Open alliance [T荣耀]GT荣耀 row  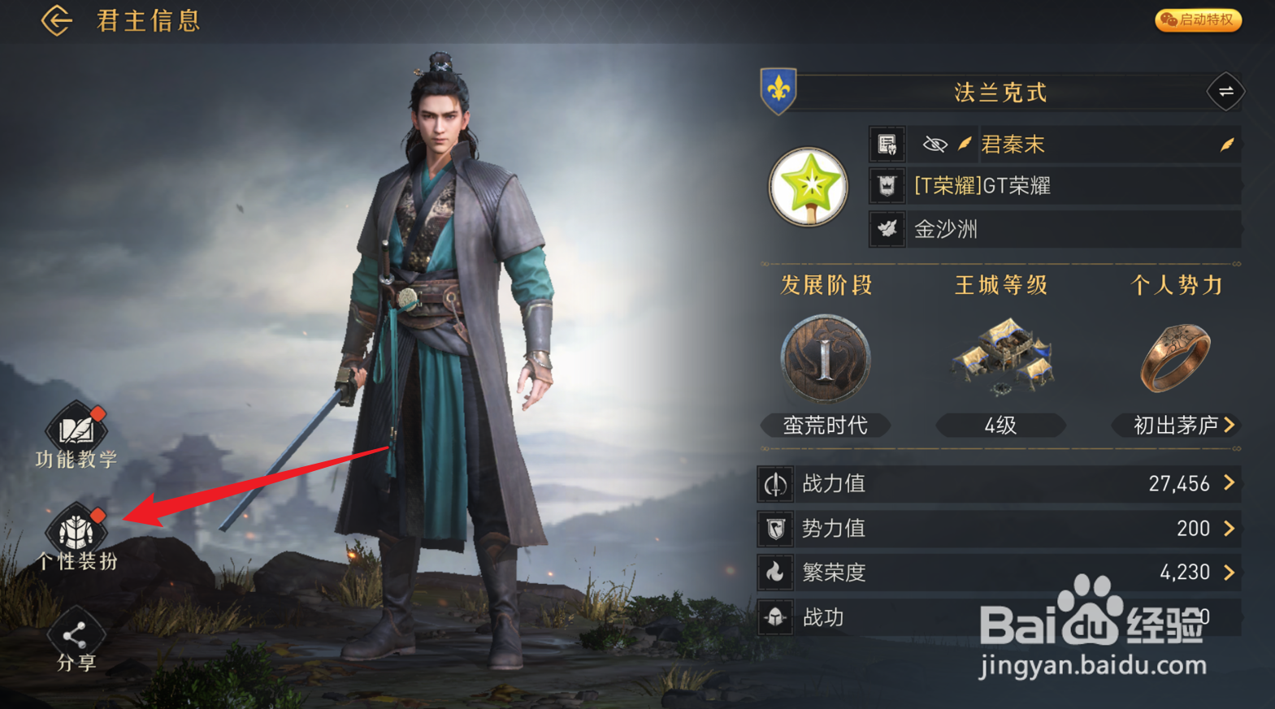coord(1055,186)
